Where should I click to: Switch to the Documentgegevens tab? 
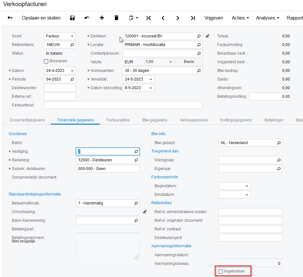[27, 120]
